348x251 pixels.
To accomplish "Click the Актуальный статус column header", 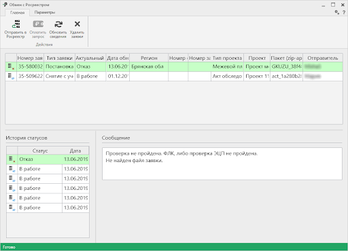I will (90, 58).
